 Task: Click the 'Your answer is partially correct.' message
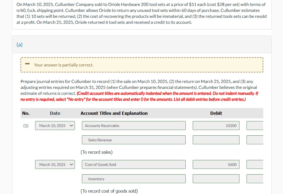pos(64,65)
